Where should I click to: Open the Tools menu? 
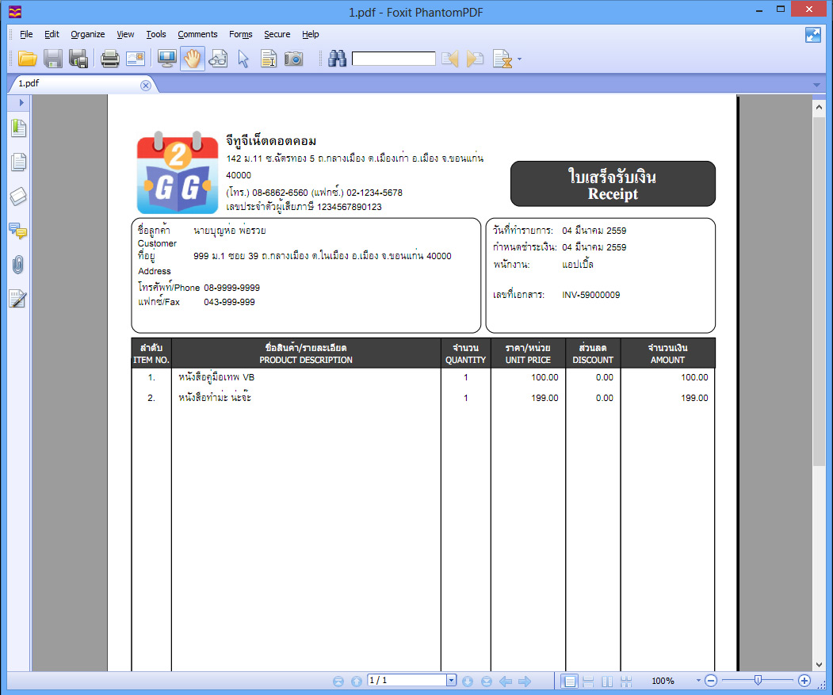tap(156, 34)
